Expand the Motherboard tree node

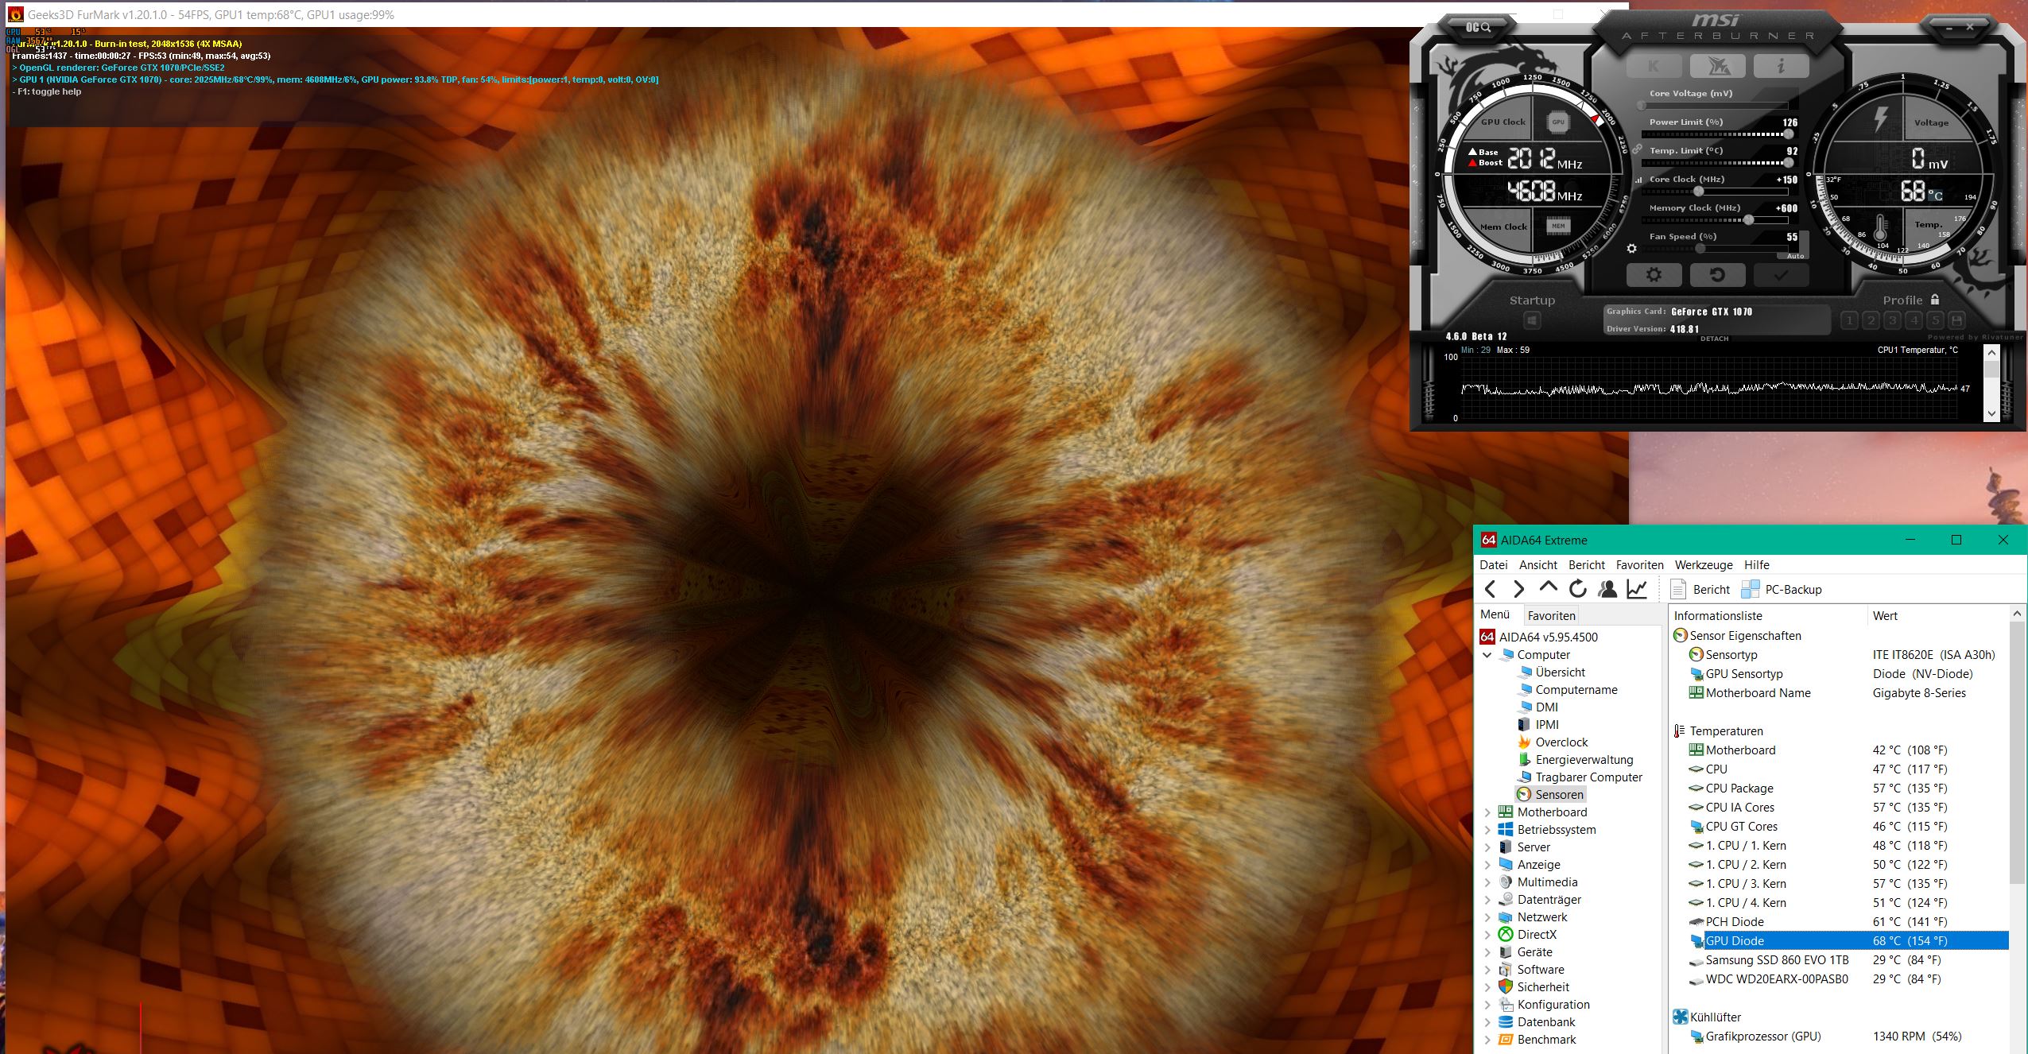(x=1487, y=812)
